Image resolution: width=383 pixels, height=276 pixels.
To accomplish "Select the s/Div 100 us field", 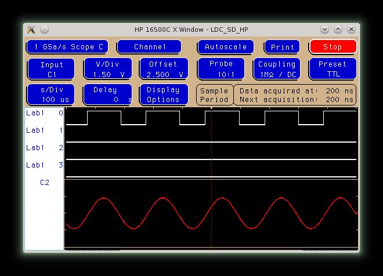I will [x=51, y=95].
